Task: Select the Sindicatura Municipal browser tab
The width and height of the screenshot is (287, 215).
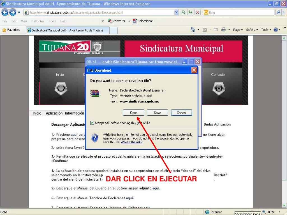Action: (67, 30)
